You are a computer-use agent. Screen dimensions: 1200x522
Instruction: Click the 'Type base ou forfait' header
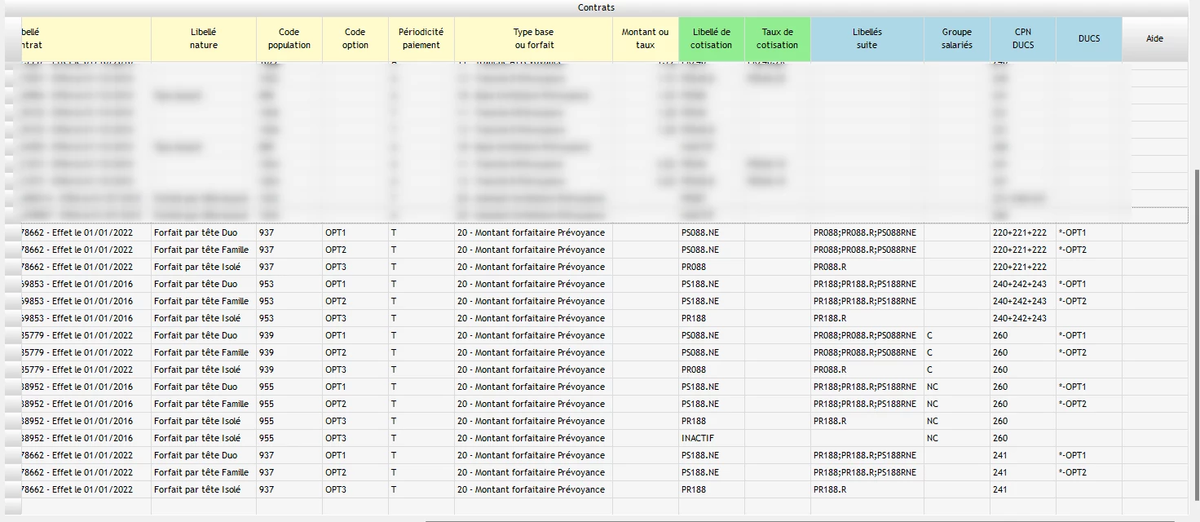pos(534,38)
